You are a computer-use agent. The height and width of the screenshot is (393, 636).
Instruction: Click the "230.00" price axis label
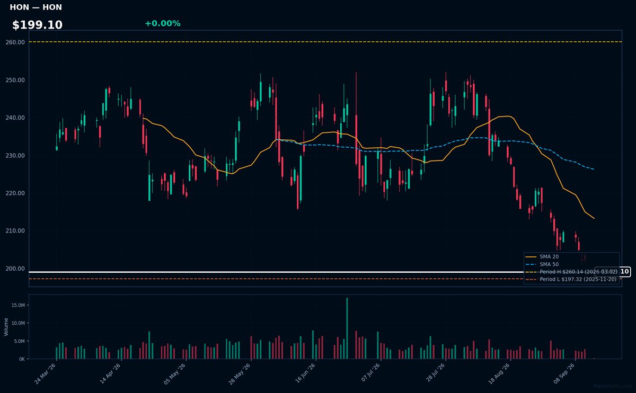[x=15, y=155]
